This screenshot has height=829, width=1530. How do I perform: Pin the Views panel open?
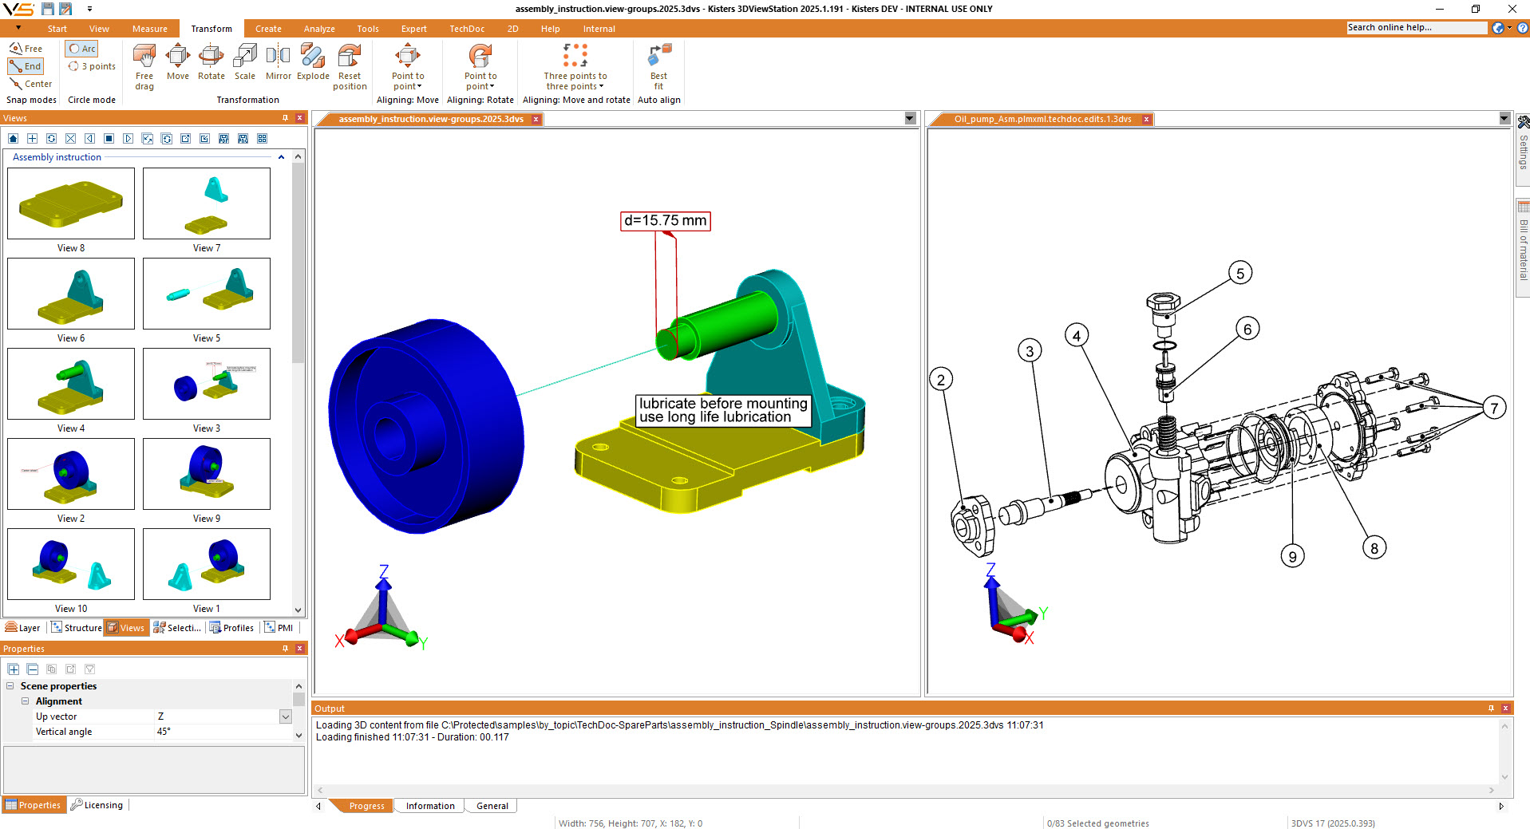[284, 117]
